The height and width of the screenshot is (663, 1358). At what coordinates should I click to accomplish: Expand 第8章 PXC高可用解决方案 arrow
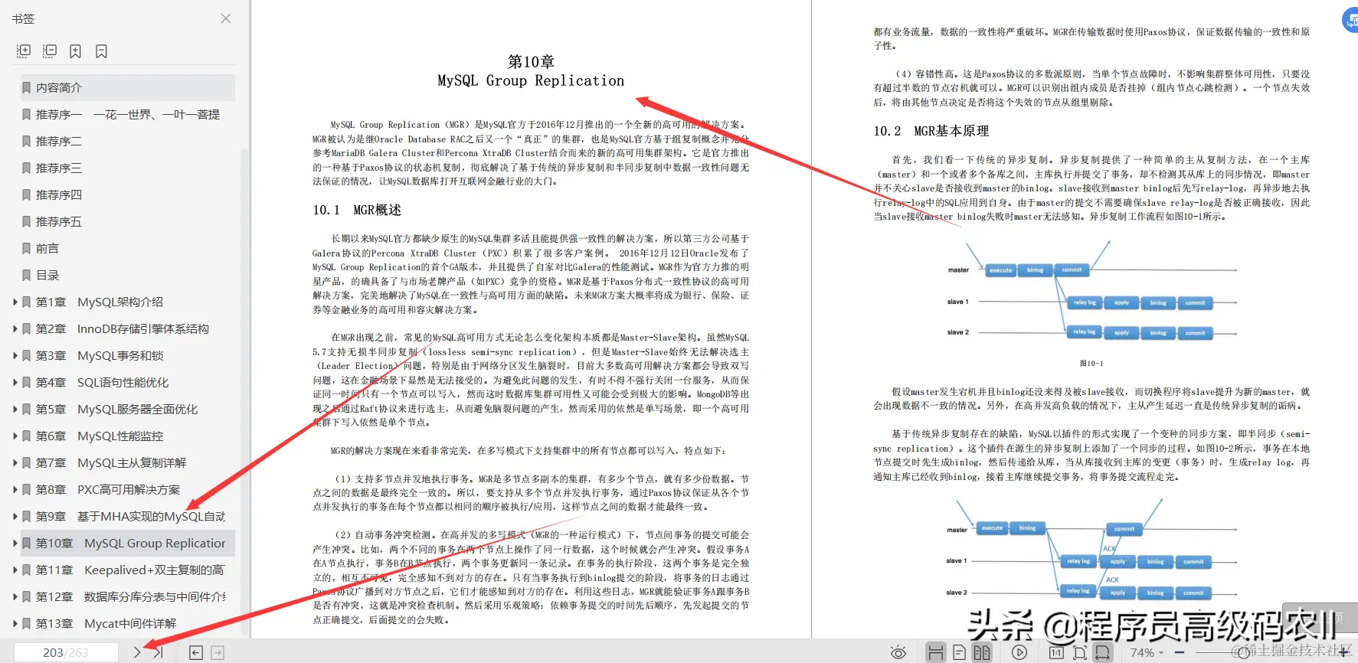point(15,489)
